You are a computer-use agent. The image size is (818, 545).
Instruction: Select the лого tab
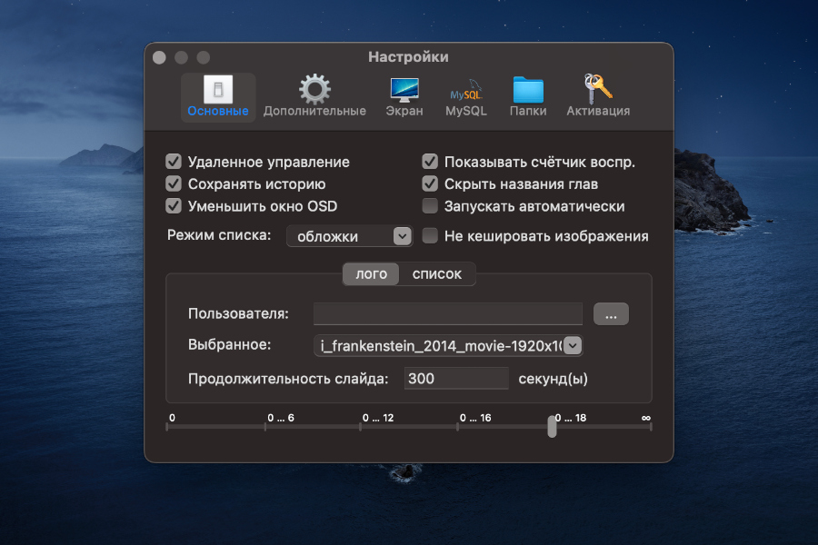[x=370, y=273]
